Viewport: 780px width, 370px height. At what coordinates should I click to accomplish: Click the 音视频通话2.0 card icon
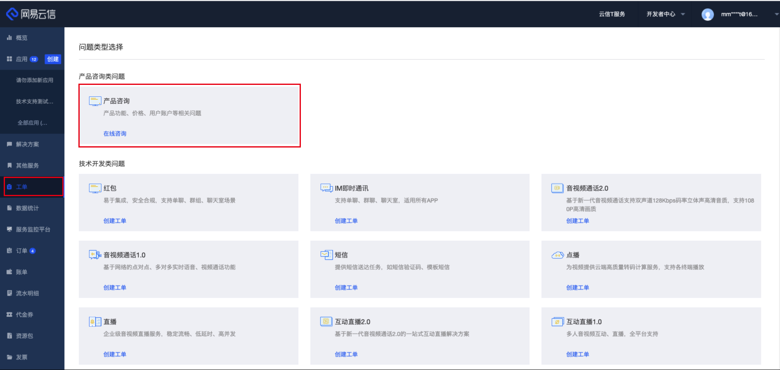[558, 188]
